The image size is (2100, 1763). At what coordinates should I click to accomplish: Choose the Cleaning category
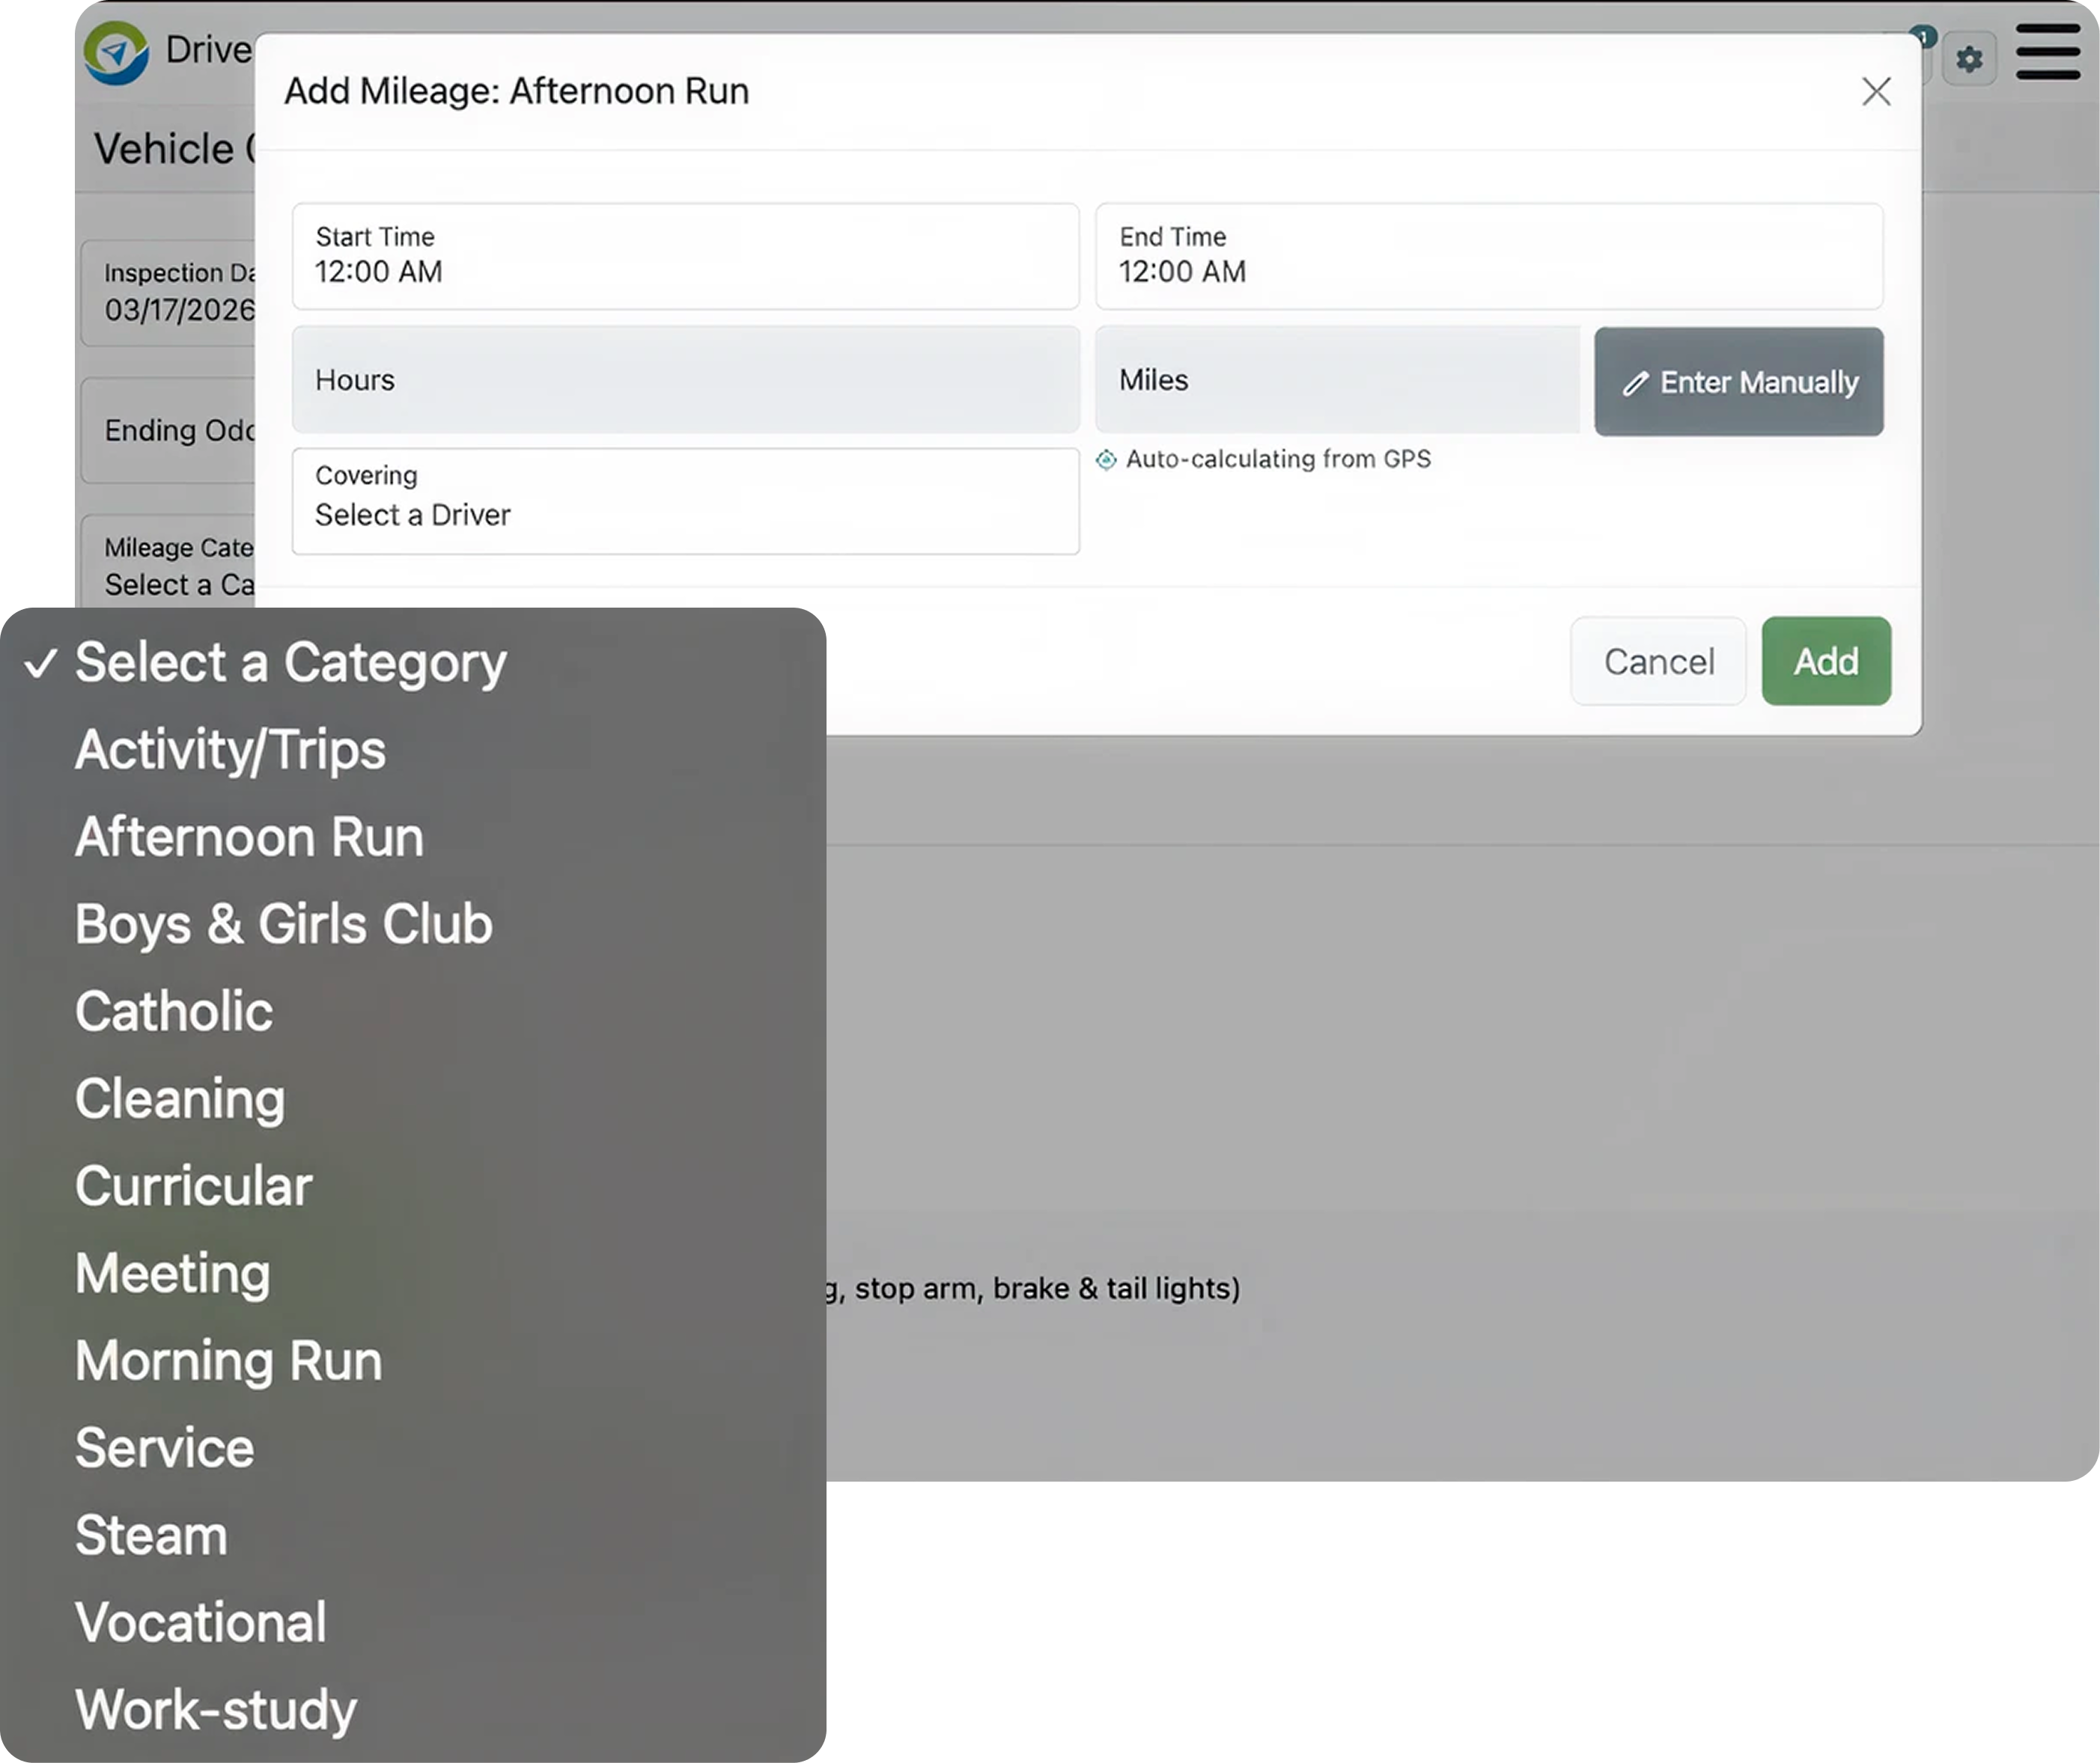(180, 1099)
